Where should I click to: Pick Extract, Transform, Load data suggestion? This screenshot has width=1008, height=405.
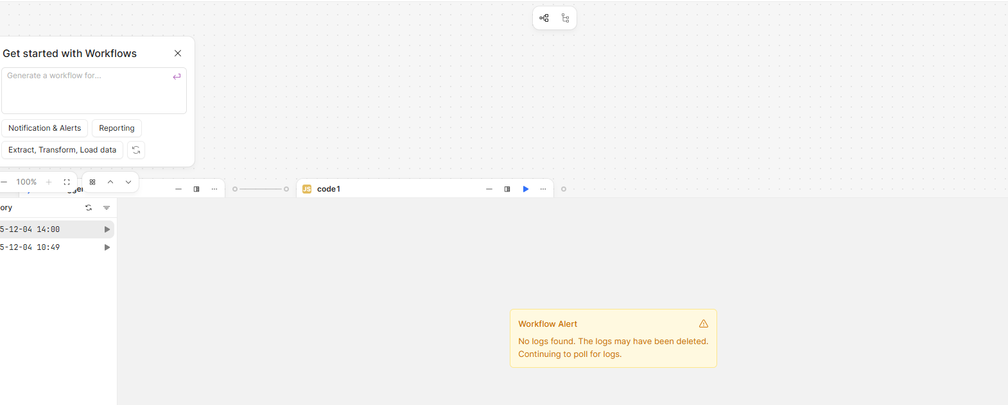click(62, 150)
